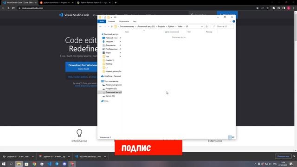Click Показать все in the download bar
Image resolution: width=297 pixels, height=167 pixels.
pos(283,156)
